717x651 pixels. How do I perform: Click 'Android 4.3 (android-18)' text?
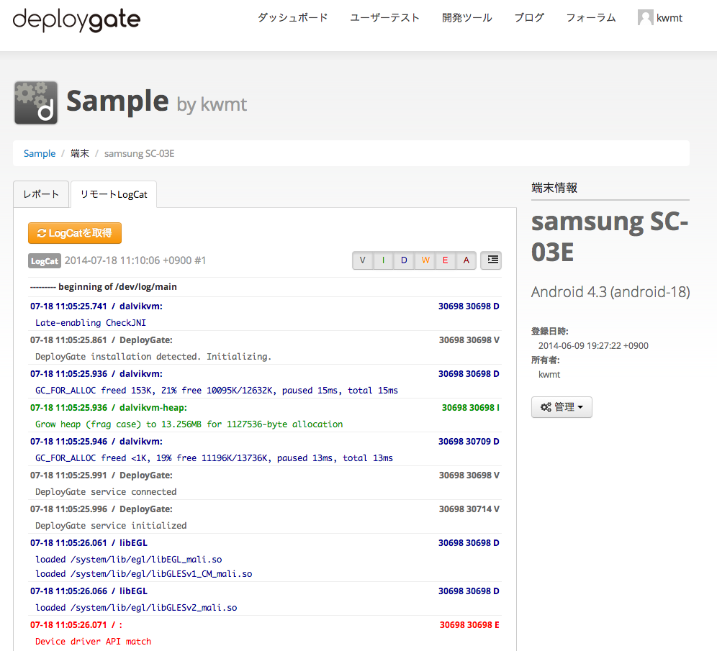[610, 292]
